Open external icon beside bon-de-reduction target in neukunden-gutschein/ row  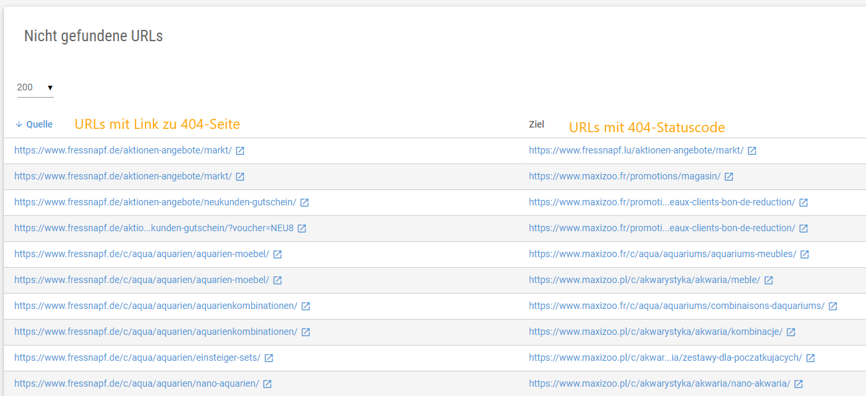click(x=803, y=203)
